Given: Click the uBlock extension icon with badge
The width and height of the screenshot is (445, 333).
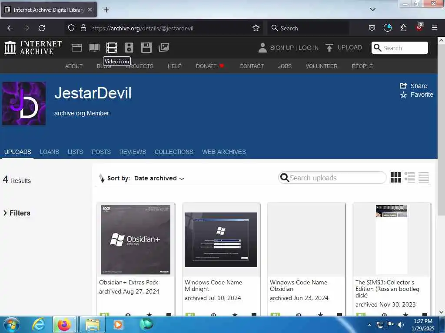Looking at the screenshot, I should click(x=419, y=27).
